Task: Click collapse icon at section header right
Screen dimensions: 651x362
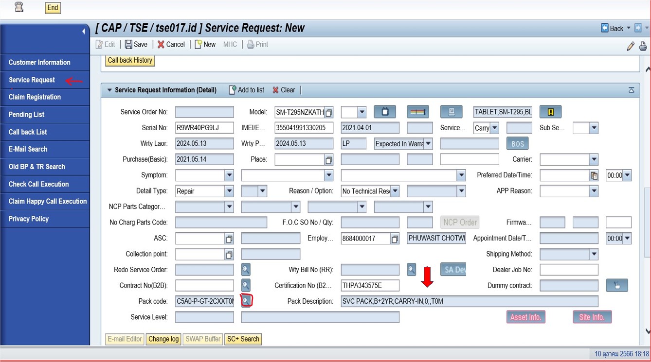Action: click(x=631, y=90)
